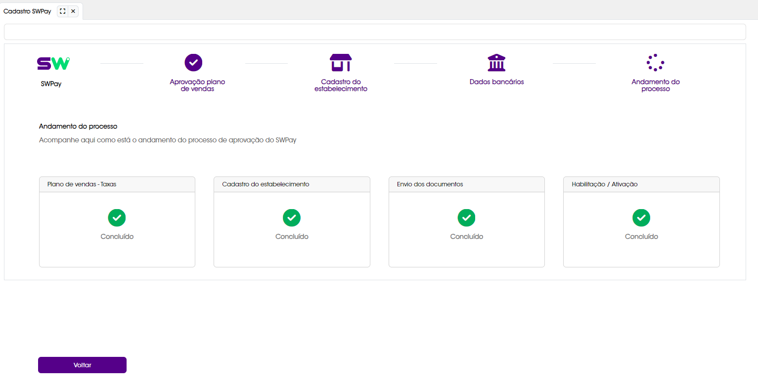Click the SWPay logo icon
Viewport: 758px width, 389px height.
(x=53, y=63)
